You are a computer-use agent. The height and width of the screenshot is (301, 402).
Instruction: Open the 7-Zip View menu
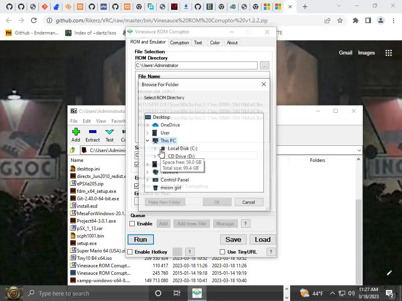pyautogui.click(x=101, y=121)
